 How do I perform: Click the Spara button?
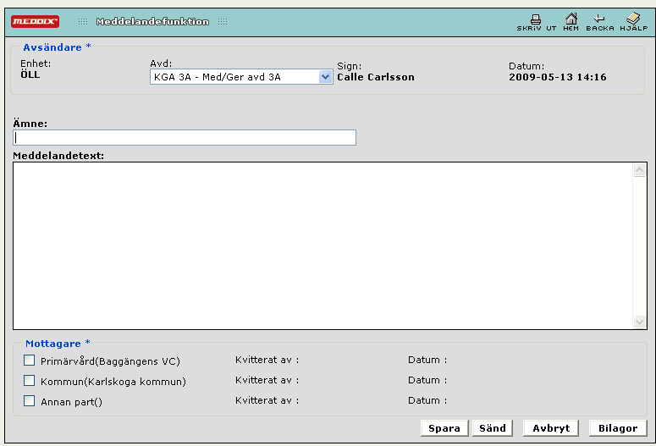[x=444, y=428]
